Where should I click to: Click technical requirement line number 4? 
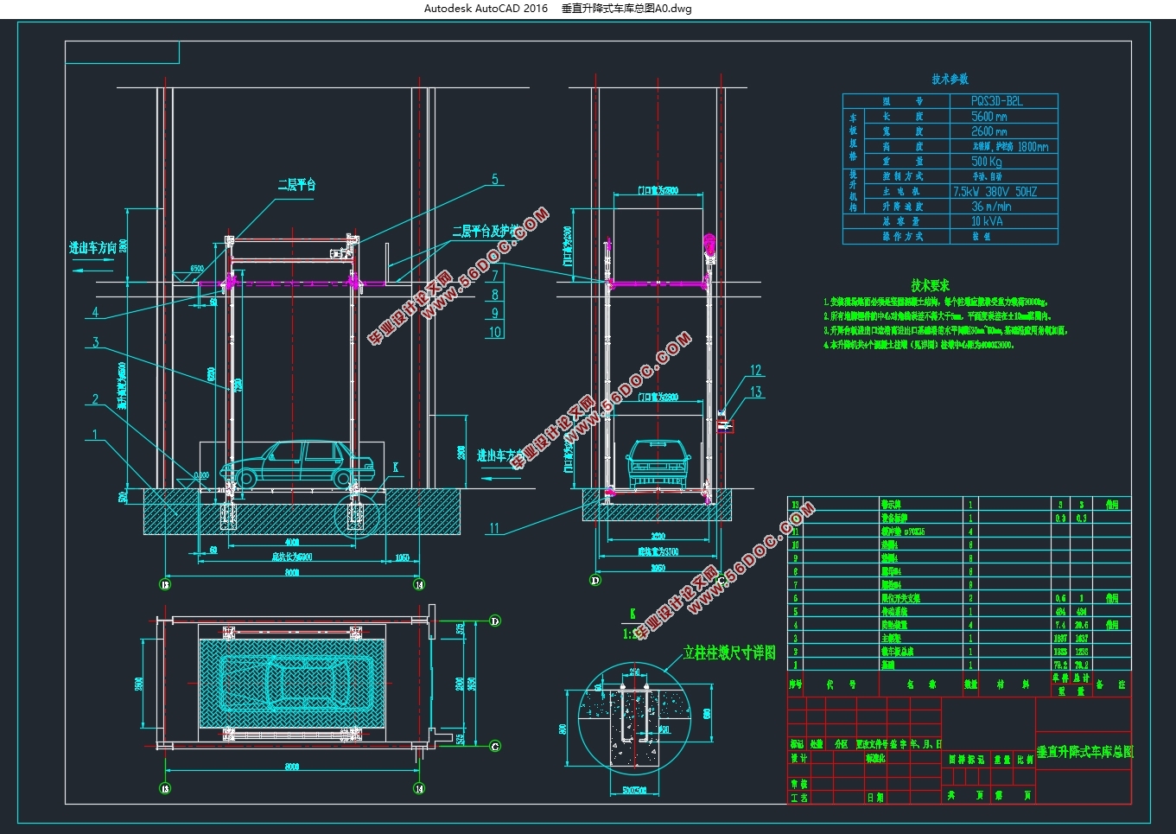pyautogui.click(x=919, y=344)
